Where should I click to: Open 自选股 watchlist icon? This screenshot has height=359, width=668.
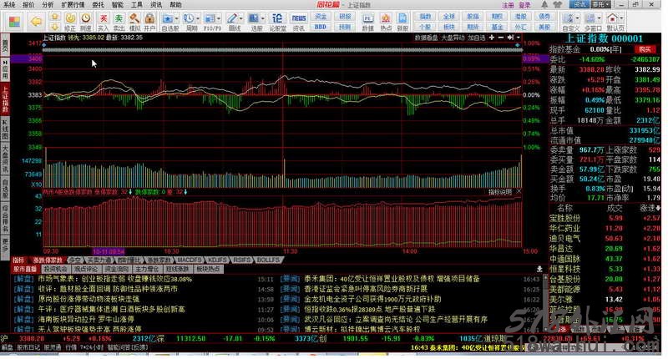pos(168,18)
